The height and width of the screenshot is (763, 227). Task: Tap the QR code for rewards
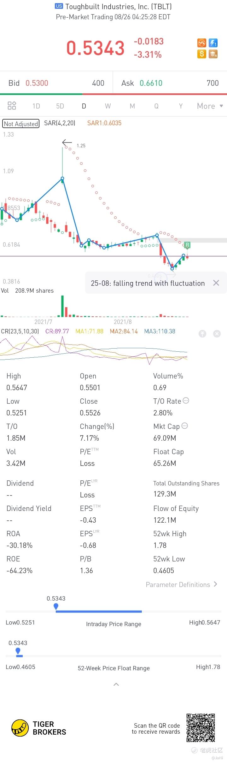[201, 728]
